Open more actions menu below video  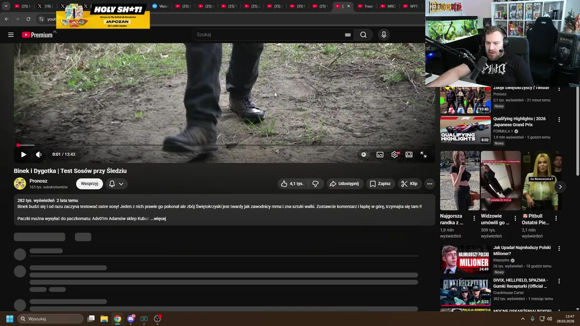pos(430,183)
